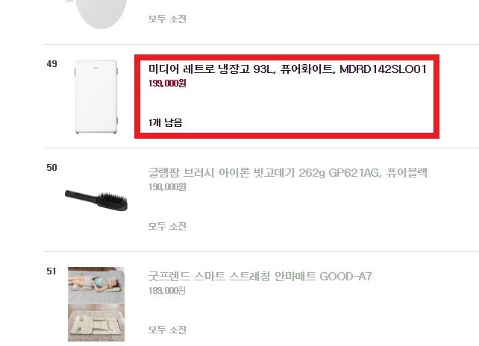This screenshot has height=346, width=479.
Task: Open the black brush iron thumbnail
Action: coord(96,201)
